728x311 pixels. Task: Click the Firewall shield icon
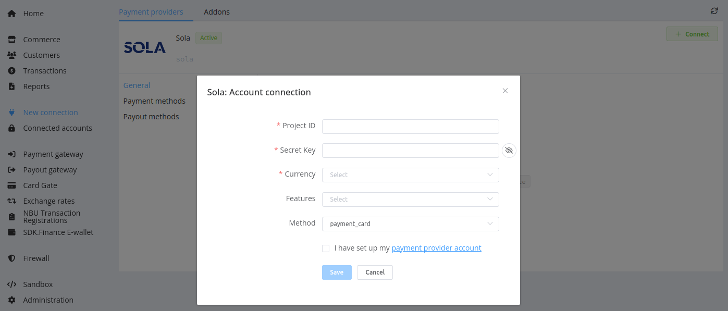click(x=11, y=258)
